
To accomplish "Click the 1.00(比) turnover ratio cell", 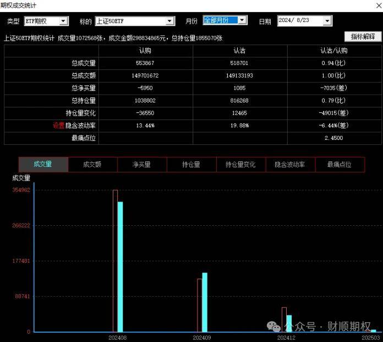I will 333,75.
